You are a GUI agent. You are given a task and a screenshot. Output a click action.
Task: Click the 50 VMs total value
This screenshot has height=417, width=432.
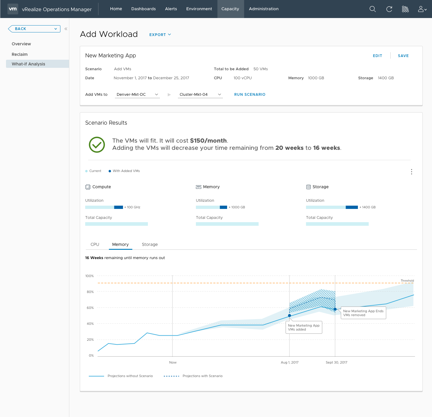pyautogui.click(x=261, y=69)
